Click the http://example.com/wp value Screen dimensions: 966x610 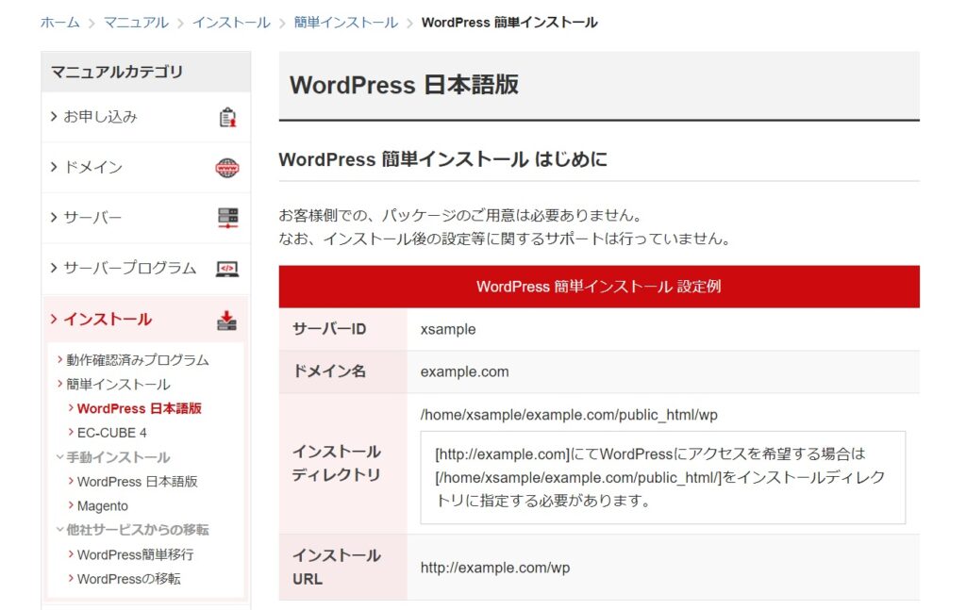coord(495,568)
